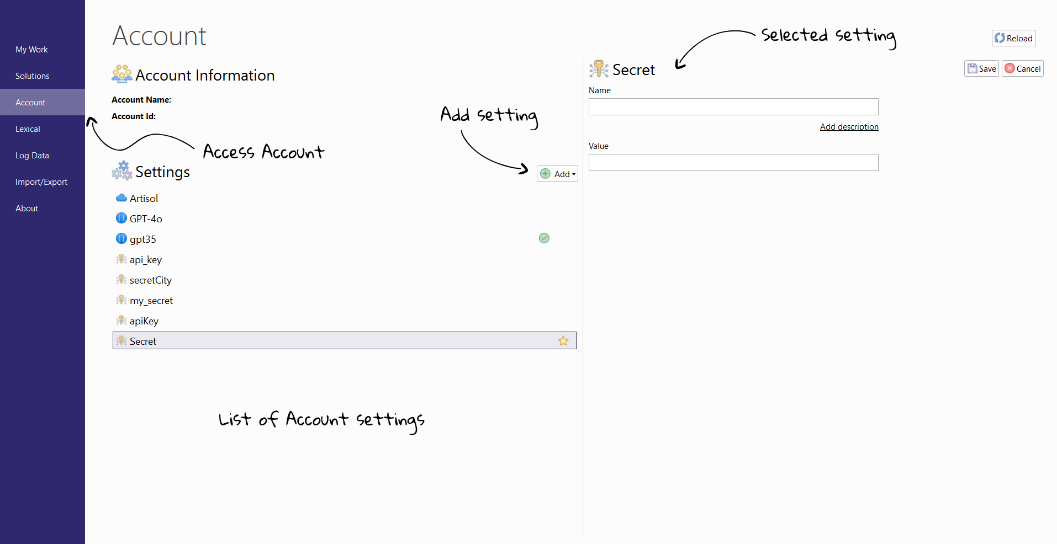This screenshot has height=544, width=1057.
Task: Click the Secret key icon in detail panel
Action: 598,68
